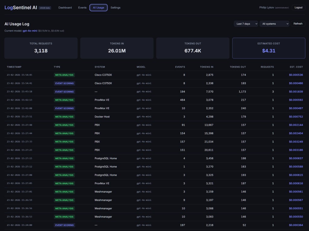Image resolution: width=309 pixels, height=231 pixels.
Task: Click Meshmanager in the 15:27:01 row
Action: pyautogui.click(x=103, y=191)
